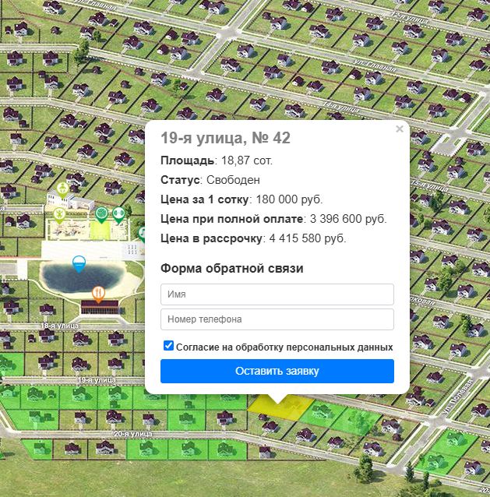
Task: Click the kindergarten baby map marker
Action: [x=63, y=190]
